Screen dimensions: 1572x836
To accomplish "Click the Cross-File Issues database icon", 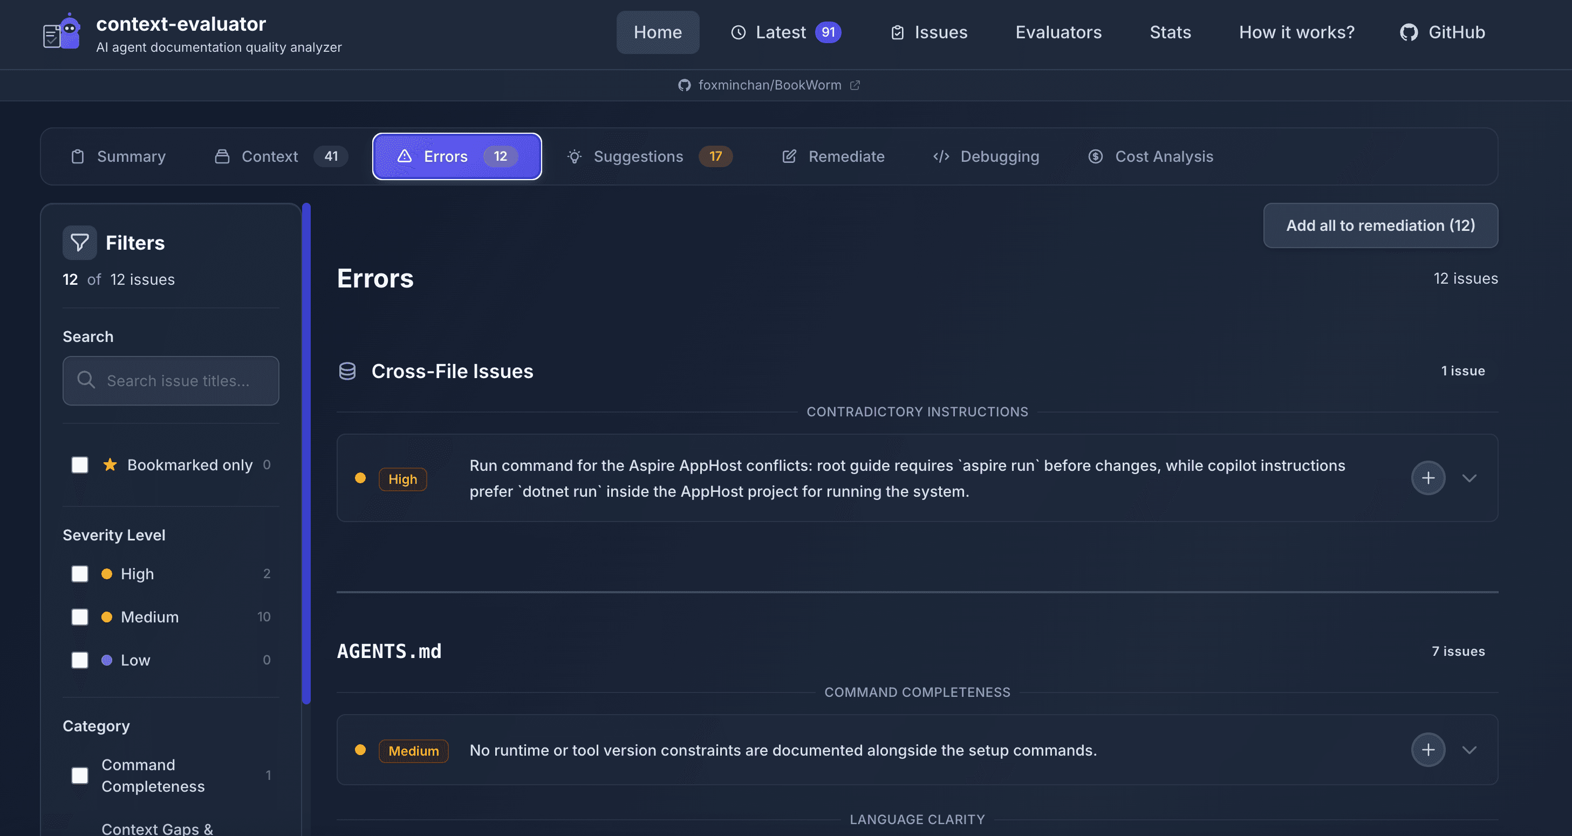I will coord(347,371).
